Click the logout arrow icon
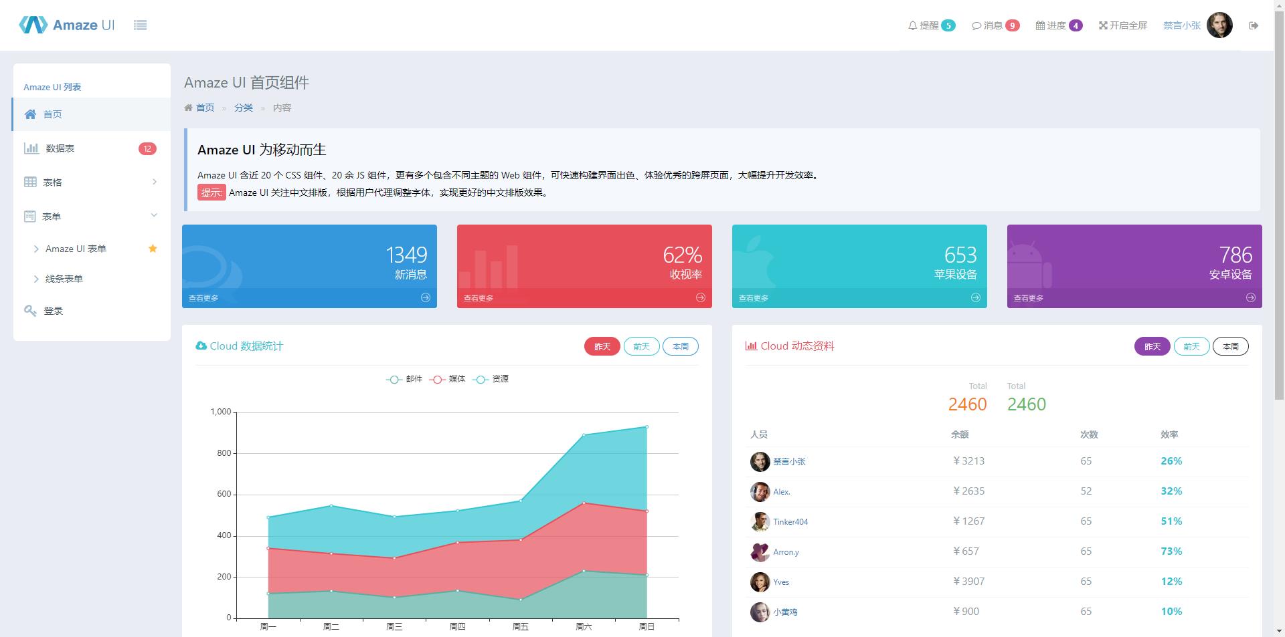 click(1254, 25)
